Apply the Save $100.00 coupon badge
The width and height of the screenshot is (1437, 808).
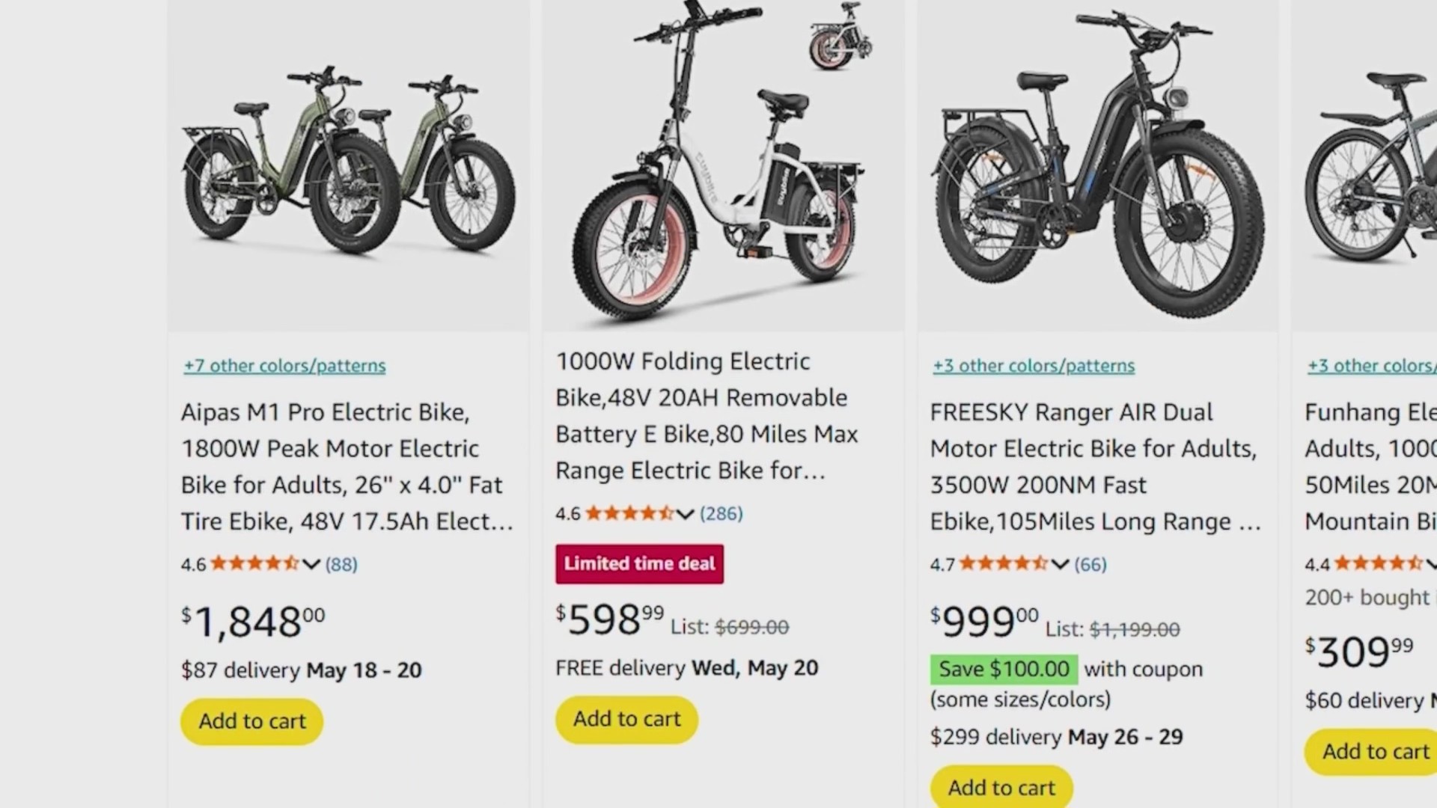tap(1004, 670)
